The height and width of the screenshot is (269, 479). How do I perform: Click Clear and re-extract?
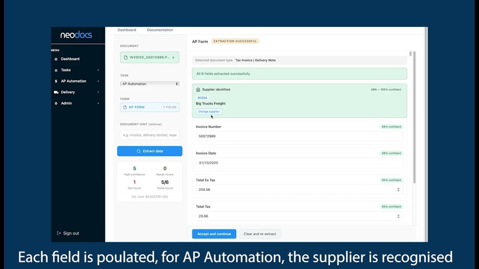(x=260, y=234)
